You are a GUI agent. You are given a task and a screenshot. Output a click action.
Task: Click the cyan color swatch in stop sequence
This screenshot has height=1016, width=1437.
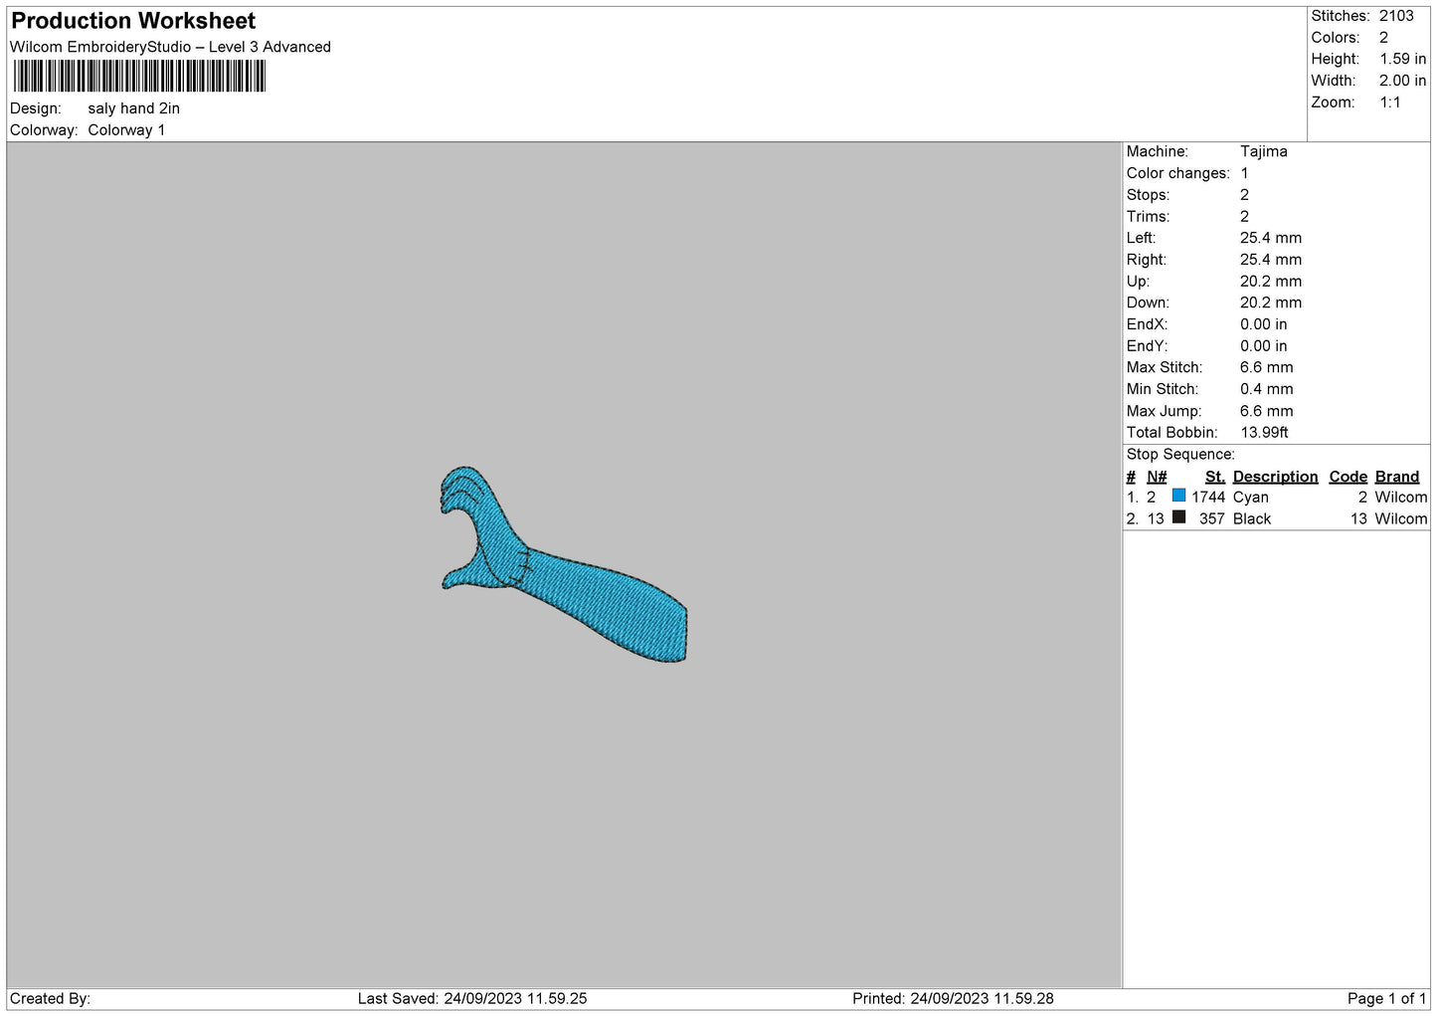coord(1178,496)
